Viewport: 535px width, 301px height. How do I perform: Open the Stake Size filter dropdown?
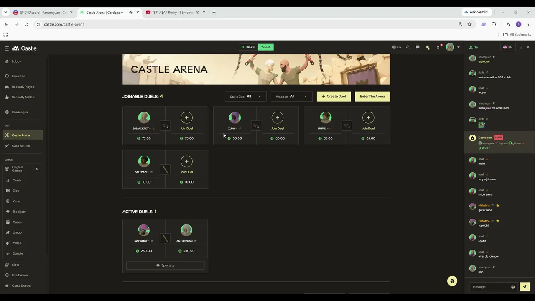[245, 97]
